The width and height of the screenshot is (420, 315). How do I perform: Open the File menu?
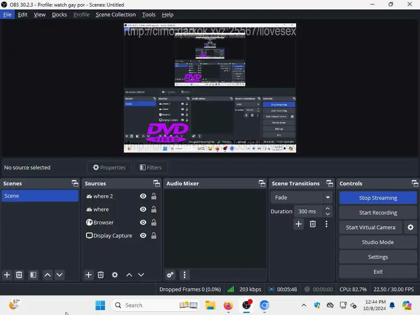(x=7, y=14)
